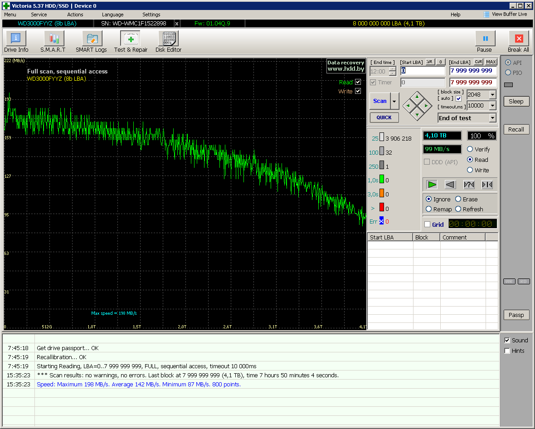Select the Remap radio option
Screen dimensions: 535x429
point(429,209)
